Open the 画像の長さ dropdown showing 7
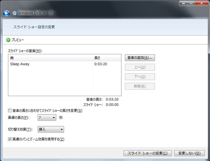Image resolution: width=210 pixels, height=161 pixels. click(47, 118)
